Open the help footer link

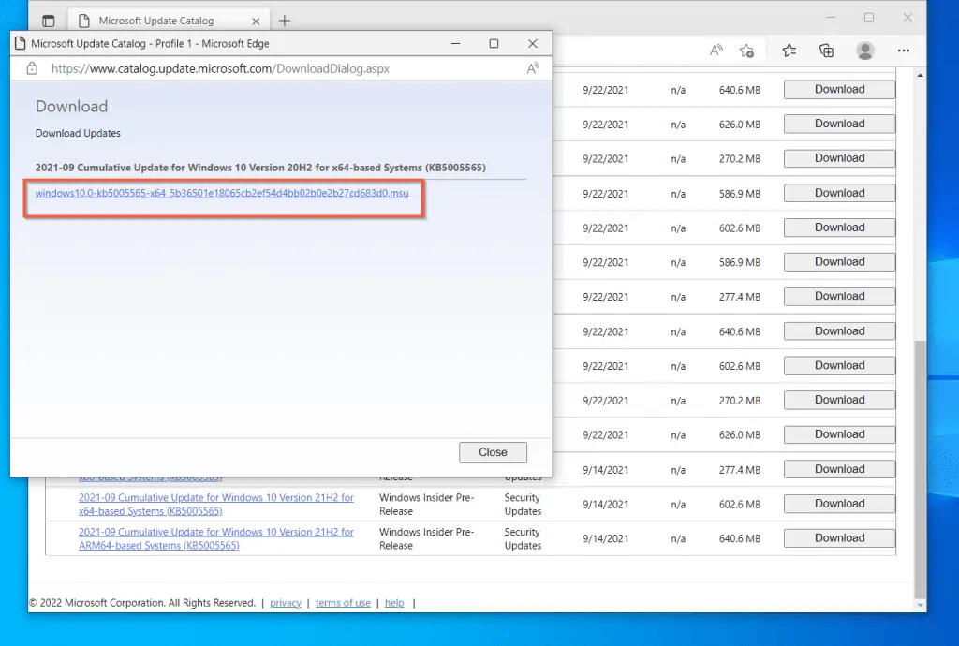pos(394,603)
